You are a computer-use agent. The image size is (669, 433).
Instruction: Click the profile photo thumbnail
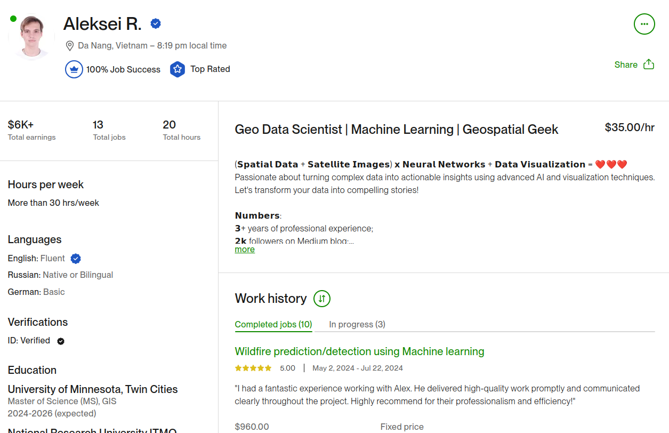click(x=32, y=37)
